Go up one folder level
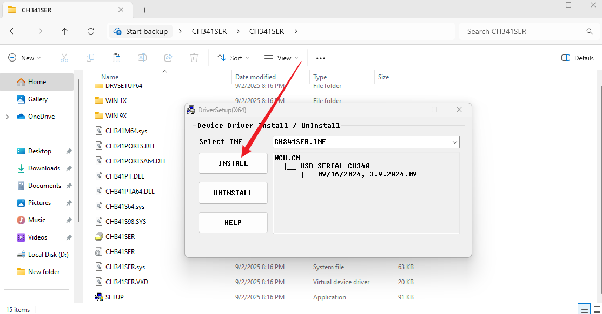This screenshot has height=314, width=602. click(x=64, y=31)
